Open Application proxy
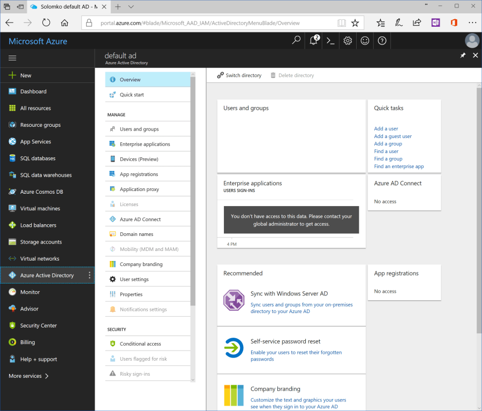Image resolution: width=482 pixels, height=411 pixels. (148, 189)
